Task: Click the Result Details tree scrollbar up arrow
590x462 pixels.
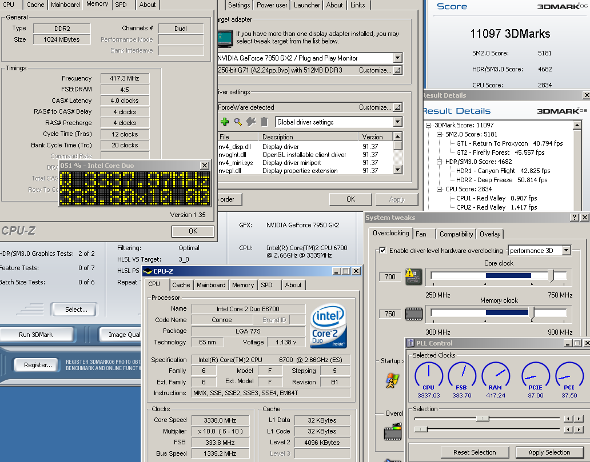Action: coord(577,125)
